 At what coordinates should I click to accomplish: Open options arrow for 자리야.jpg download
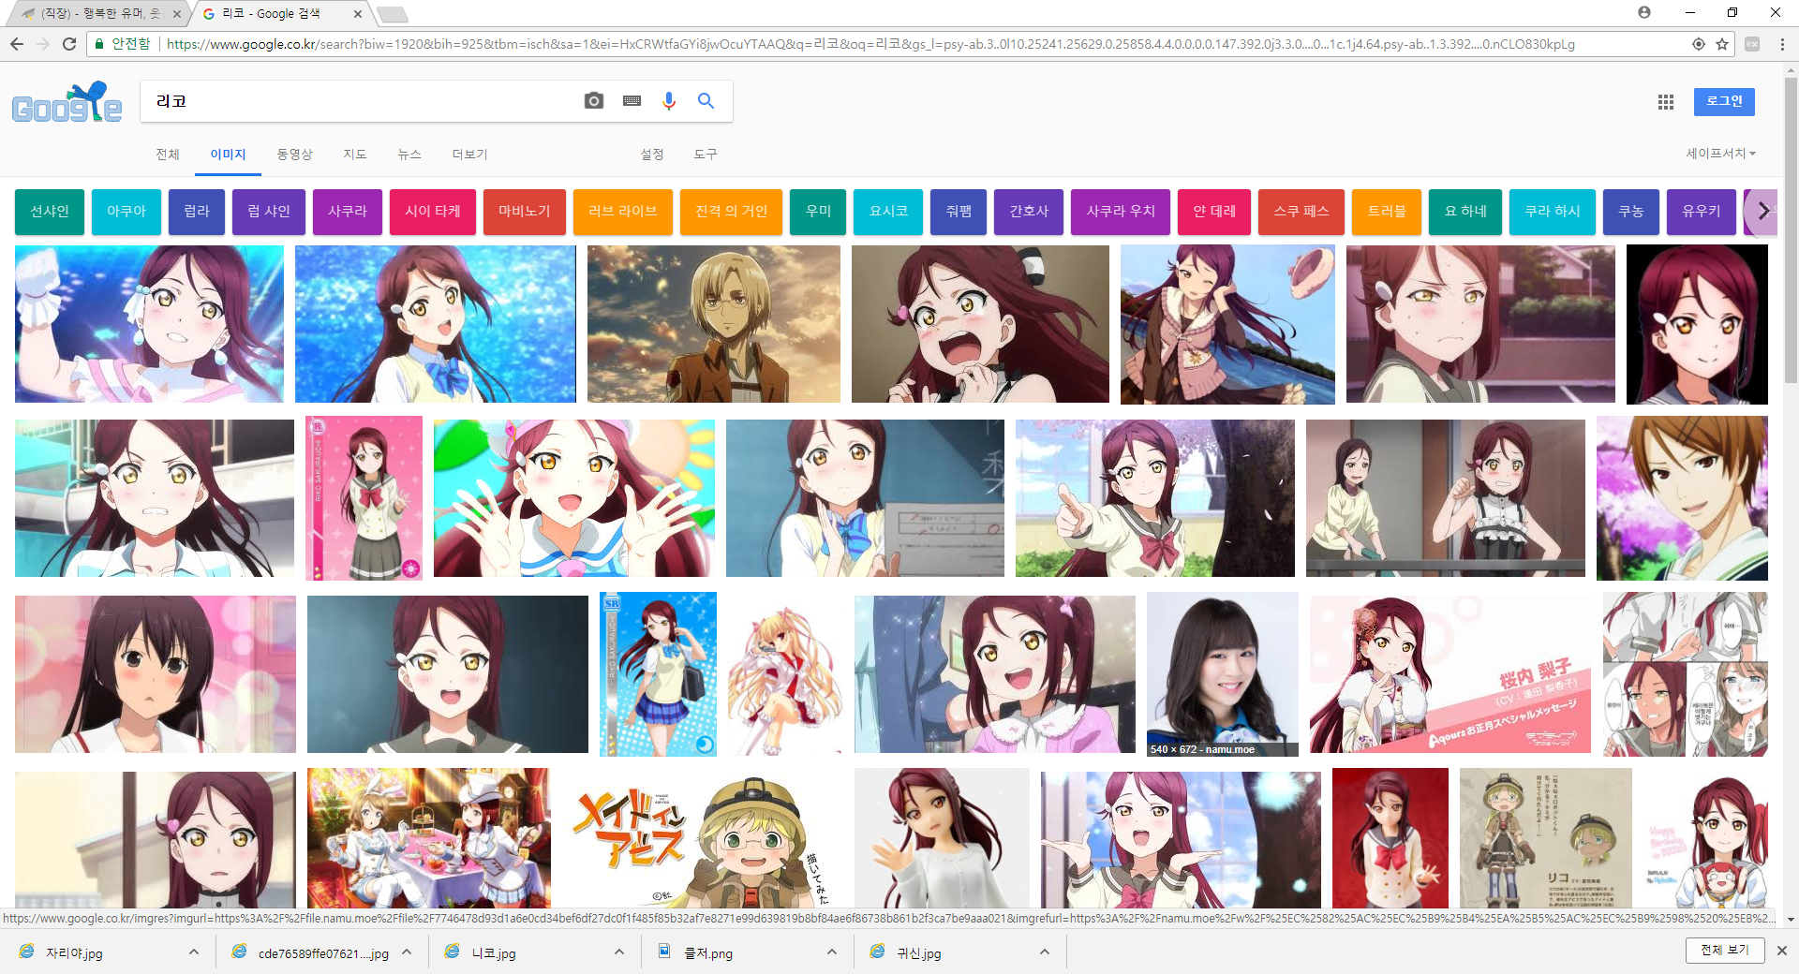(x=194, y=952)
